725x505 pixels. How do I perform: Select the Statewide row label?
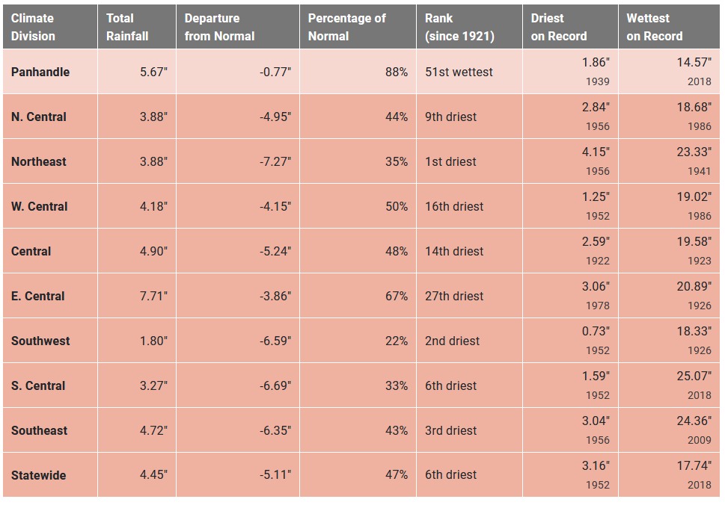[x=39, y=475]
